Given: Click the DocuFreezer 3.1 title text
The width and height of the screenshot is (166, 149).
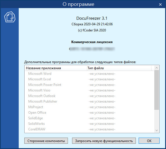Looking at the screenshot, I should click(92, 18).
